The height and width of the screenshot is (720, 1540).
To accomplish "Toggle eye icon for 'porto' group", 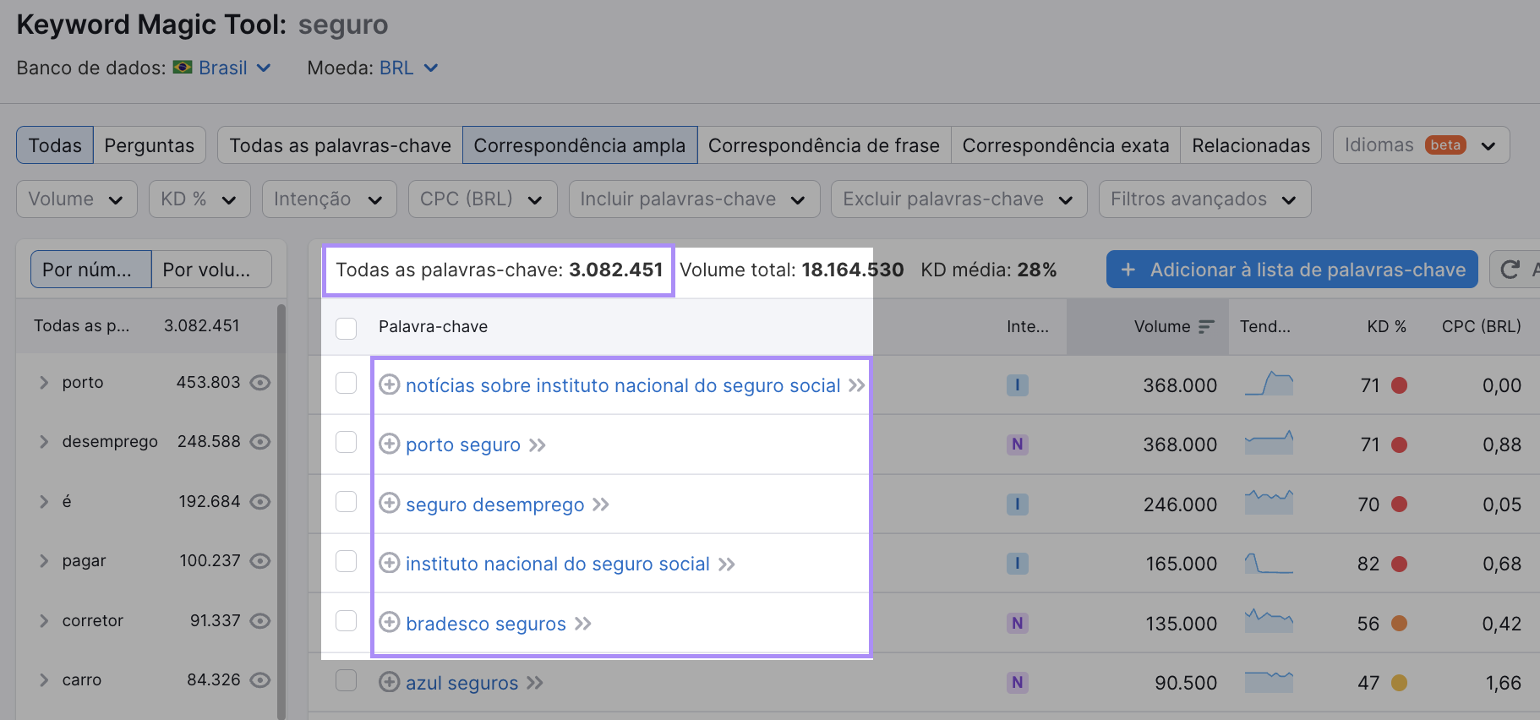I will pos(260,383).
